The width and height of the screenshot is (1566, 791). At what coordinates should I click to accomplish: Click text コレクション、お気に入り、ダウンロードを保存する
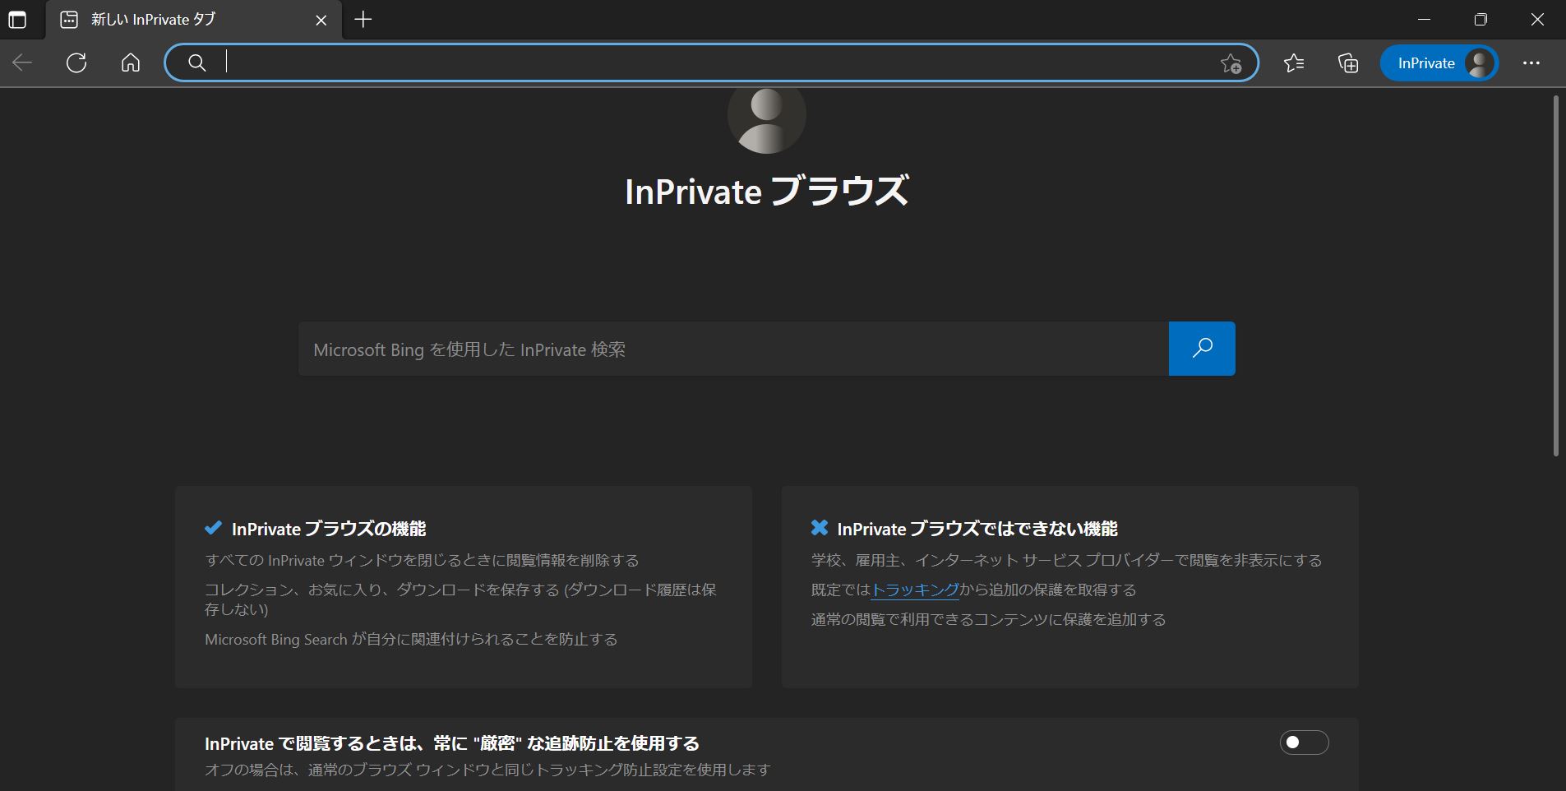click(x=460, y=599)
